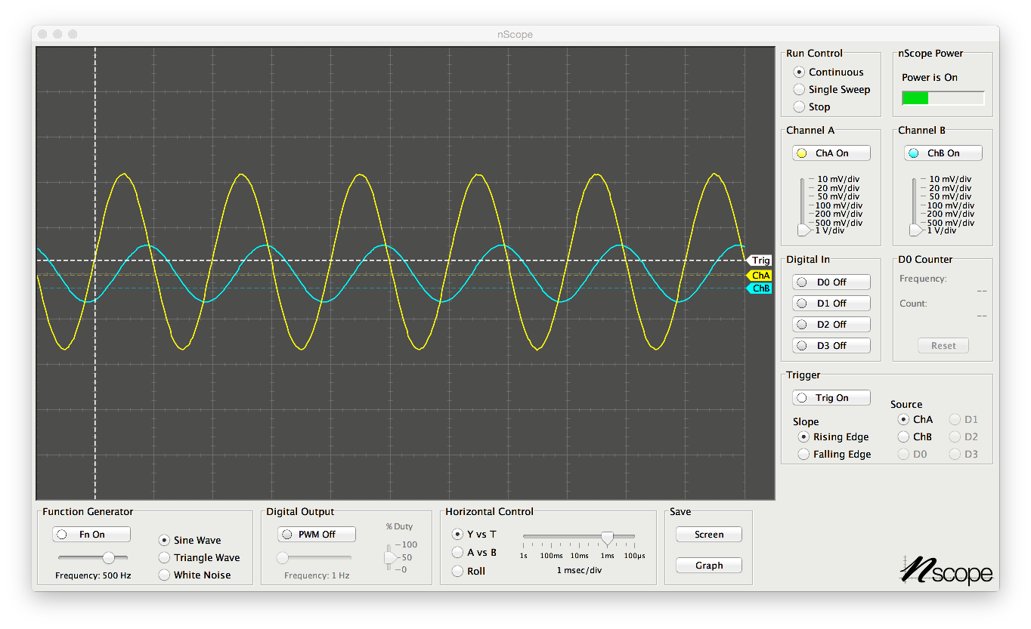Select Single Sweep run mode
This screenshot has width=1031, height=629.
click(799, 90)
